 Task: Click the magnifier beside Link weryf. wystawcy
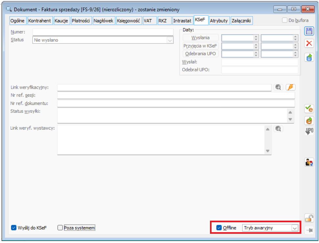[278, 128]
